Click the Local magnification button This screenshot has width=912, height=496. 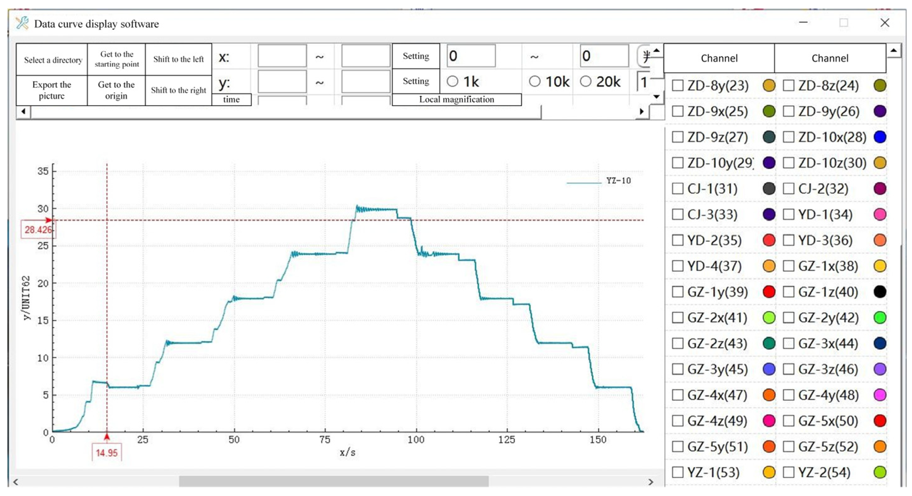(457, 99)
